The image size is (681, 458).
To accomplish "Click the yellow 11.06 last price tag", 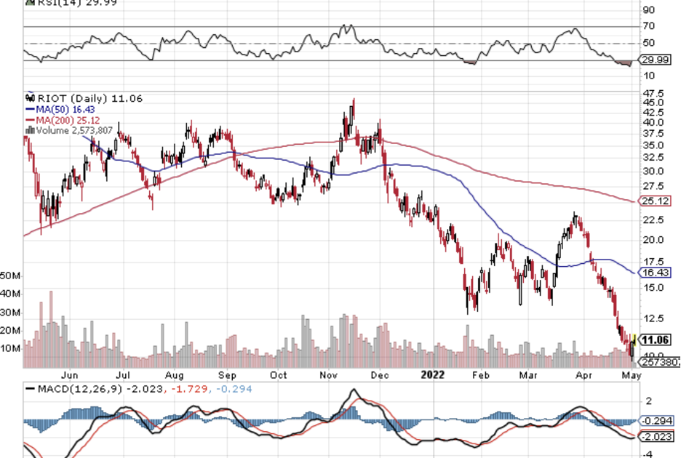I will pyautogui.click(x=656, y=340).
